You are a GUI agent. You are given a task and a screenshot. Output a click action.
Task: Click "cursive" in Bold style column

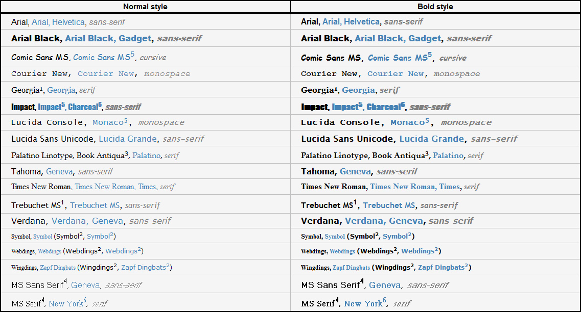[x=453, y=58]
